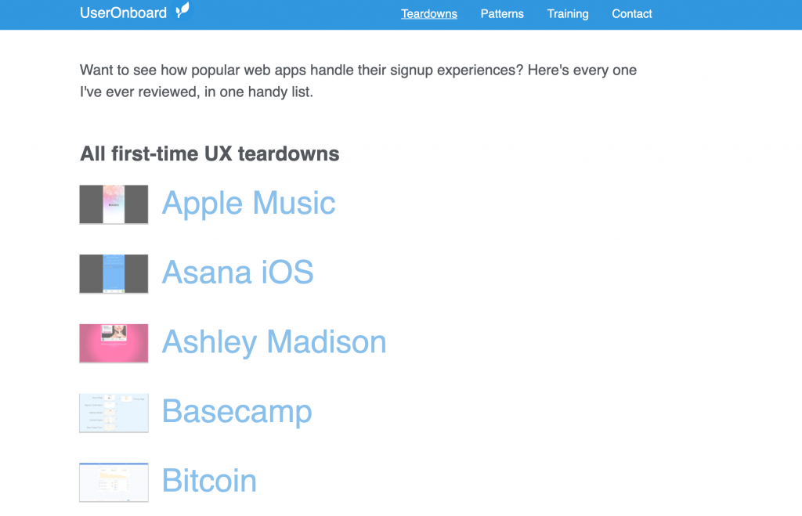
Task: Open the Asana iOS teardown link
Action: click(237, 272)
